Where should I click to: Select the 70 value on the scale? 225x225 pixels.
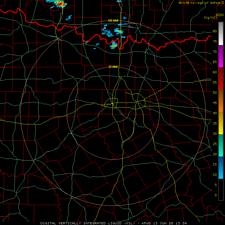click(x=215, y=52)
